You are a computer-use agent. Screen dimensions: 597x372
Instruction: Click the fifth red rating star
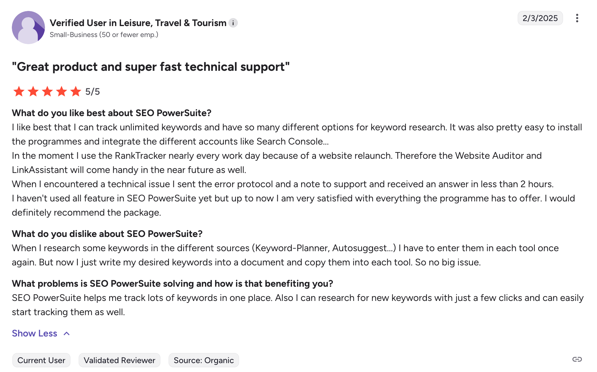tap(76, 92)
